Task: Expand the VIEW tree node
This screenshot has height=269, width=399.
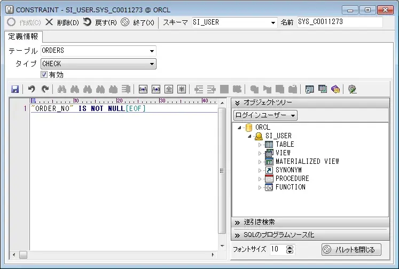Action: [x=260, y=153]
